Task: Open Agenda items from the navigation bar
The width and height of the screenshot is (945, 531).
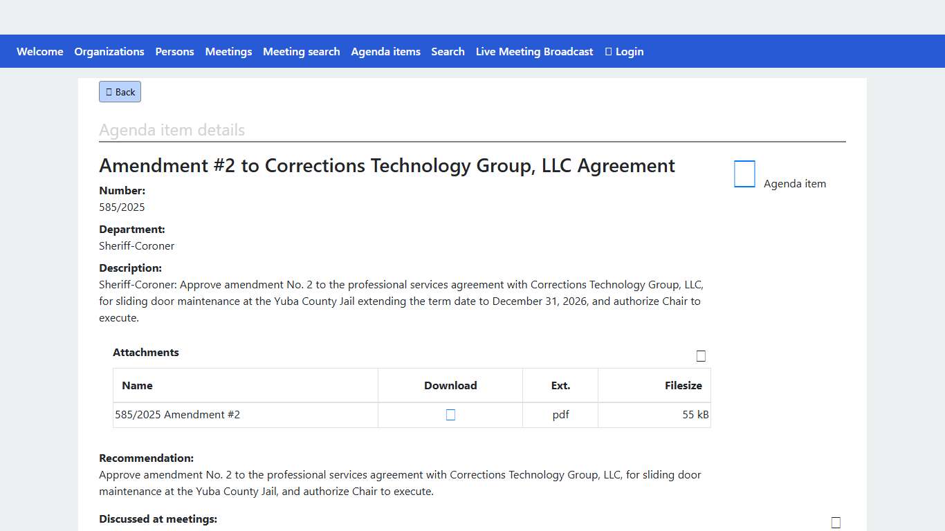Action: 385,52
